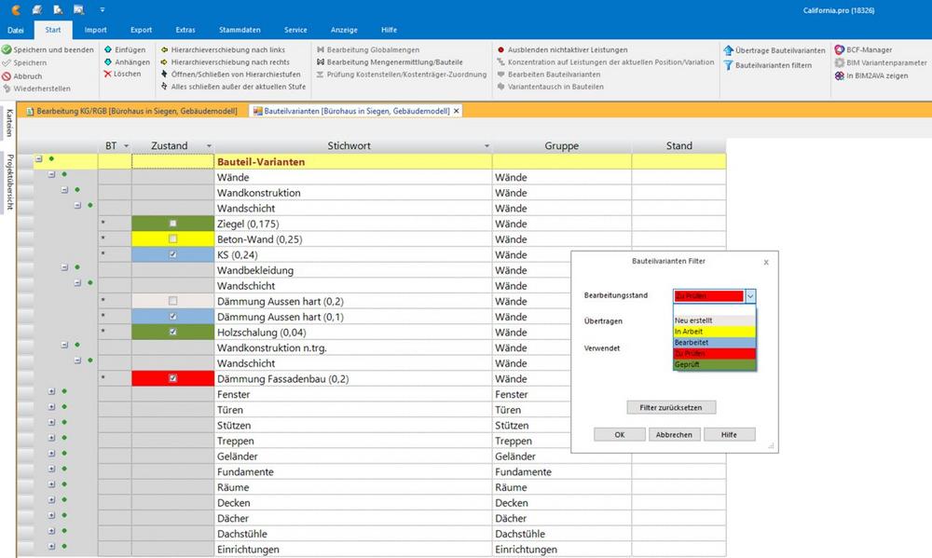The height and width of the screenshot is (558, 932).
Task: Click In BIM2AVA zeigen icon
Action: [840, 76]
